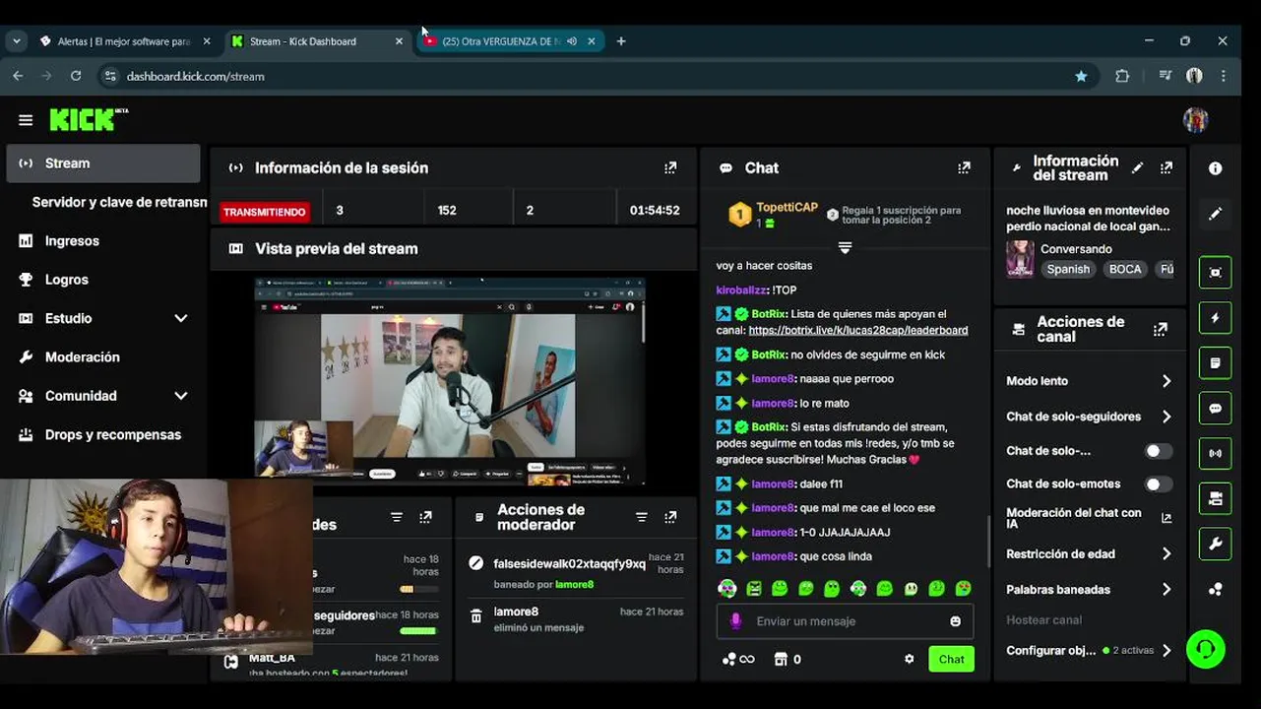
Task: Open Chat de solo-seguidores options arrow
Action: point(1166,417)
